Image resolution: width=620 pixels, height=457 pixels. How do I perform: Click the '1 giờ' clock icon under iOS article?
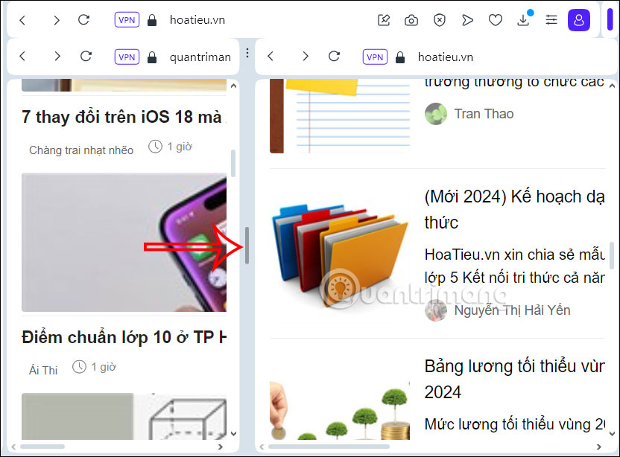click(x=155, y=147)
